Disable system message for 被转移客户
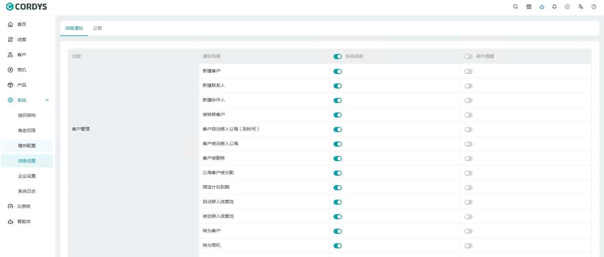The height and width of the screenshot is (257, 604). [337, 115]
